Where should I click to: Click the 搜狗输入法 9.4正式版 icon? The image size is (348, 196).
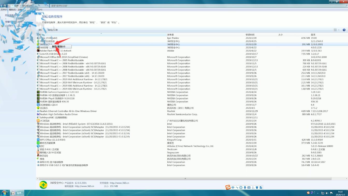point(38,152)
